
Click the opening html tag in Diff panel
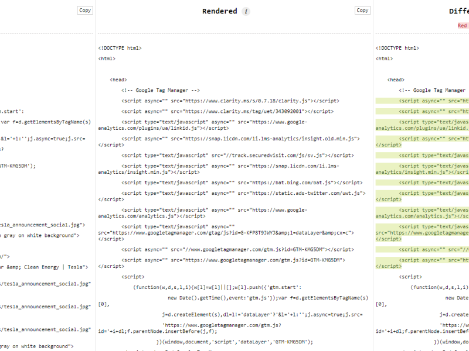tap(386, 58)
